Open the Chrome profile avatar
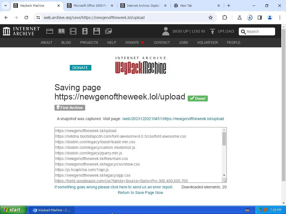Screen dimensions: 286x214 click(270, 18)
